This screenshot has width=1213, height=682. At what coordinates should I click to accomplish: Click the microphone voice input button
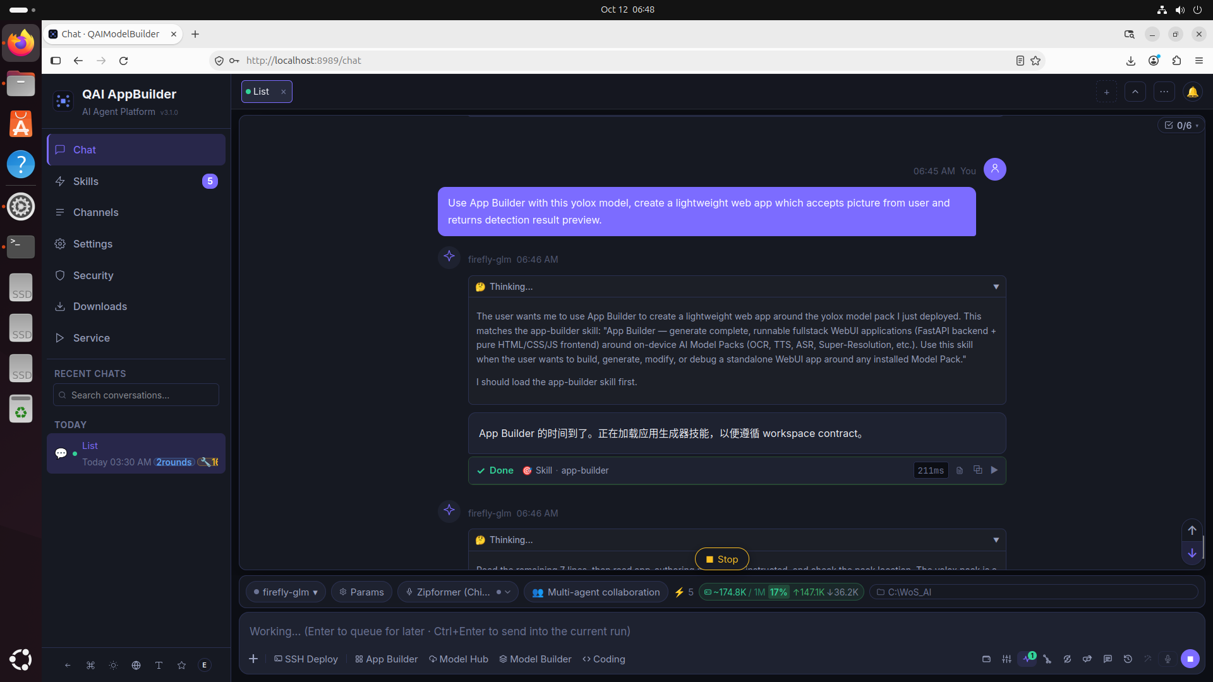click(1168, 659)
